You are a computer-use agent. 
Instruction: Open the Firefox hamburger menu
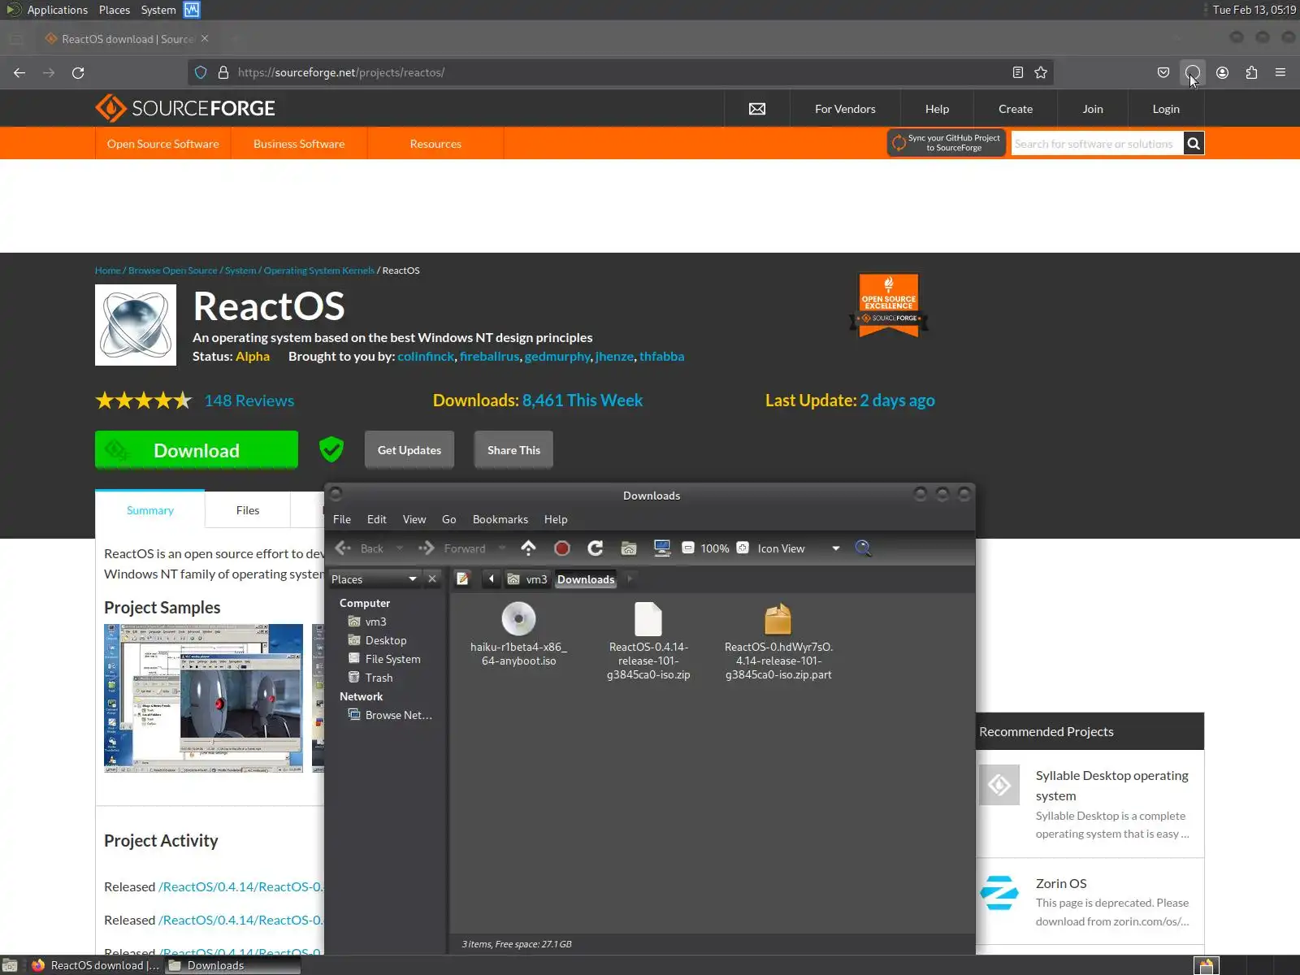[x=1280, y=72]
